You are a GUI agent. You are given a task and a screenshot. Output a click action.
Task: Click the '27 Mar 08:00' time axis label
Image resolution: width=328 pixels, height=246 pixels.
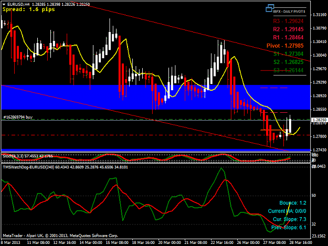point(274,243)
